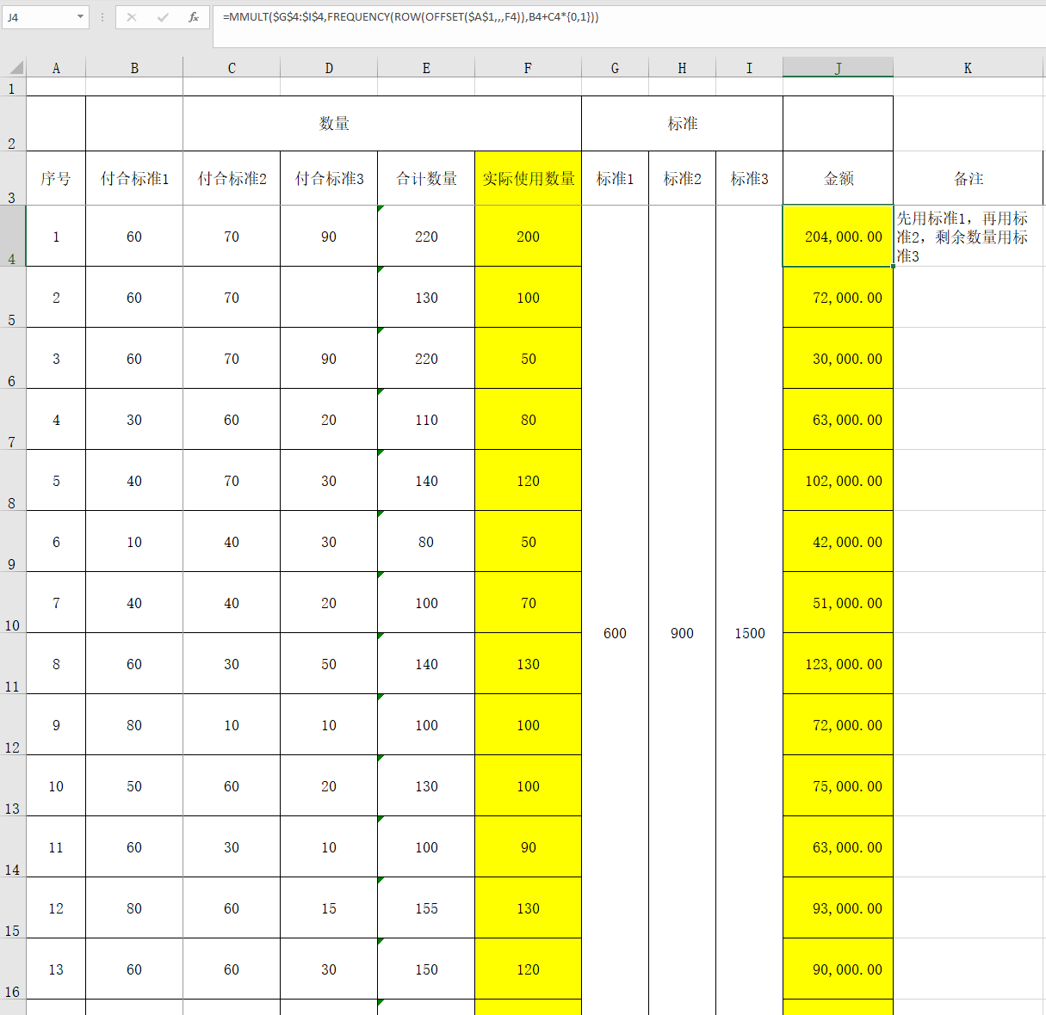Click the 标准 merged header cell

pyautogui.click(x=682, y=123)
